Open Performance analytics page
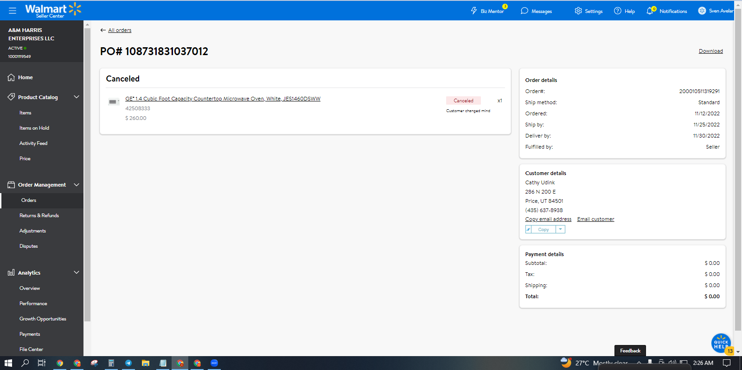The height and width of the screenshot is (370, 742). point(33,303)
